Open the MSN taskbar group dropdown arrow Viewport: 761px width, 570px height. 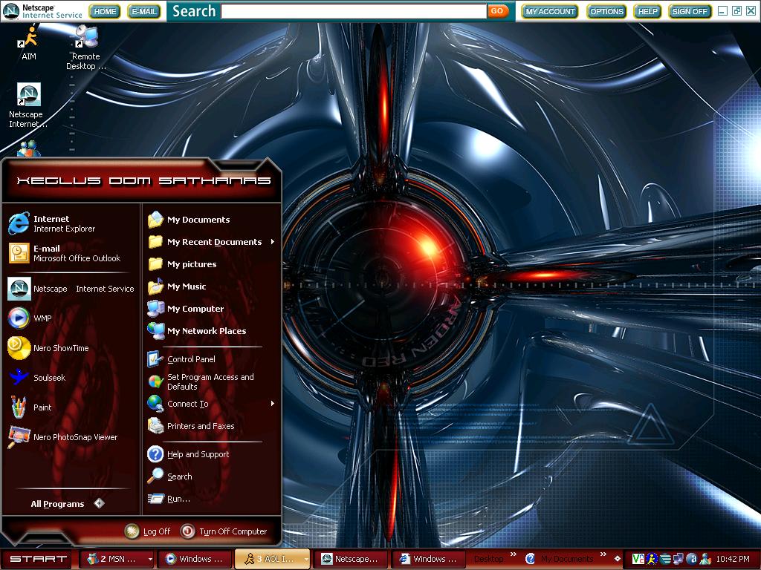[x=150, y=559]
